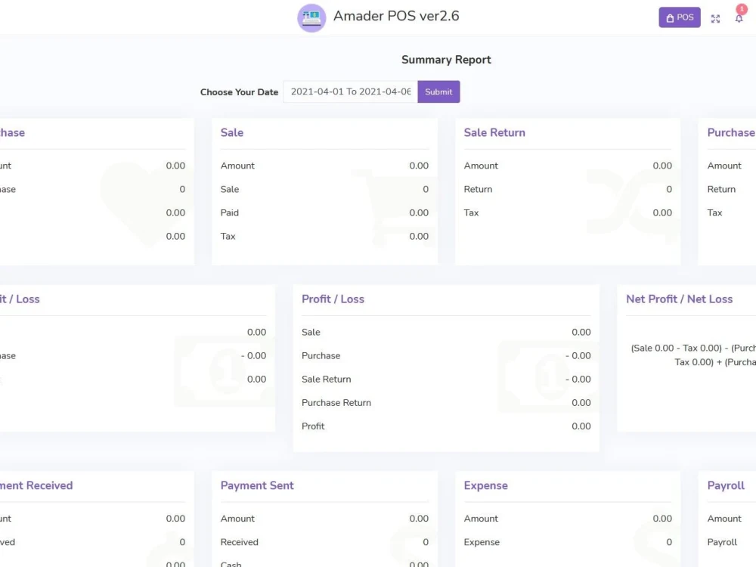The width and height of the screenshot is (756, 567).
Task: Open the POS button
Action: [x=680, y=18]
